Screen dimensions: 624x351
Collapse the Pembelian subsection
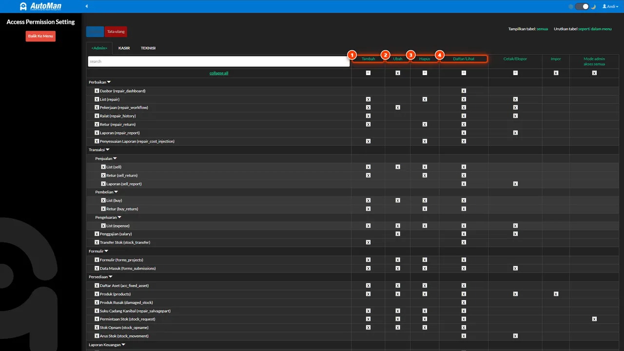(x=107, y=192)
